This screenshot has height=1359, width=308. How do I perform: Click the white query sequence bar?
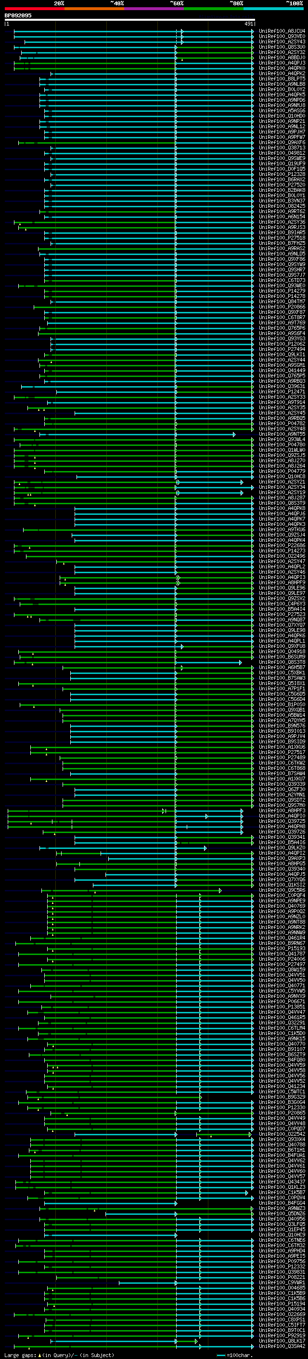click(x=129, y=20)
